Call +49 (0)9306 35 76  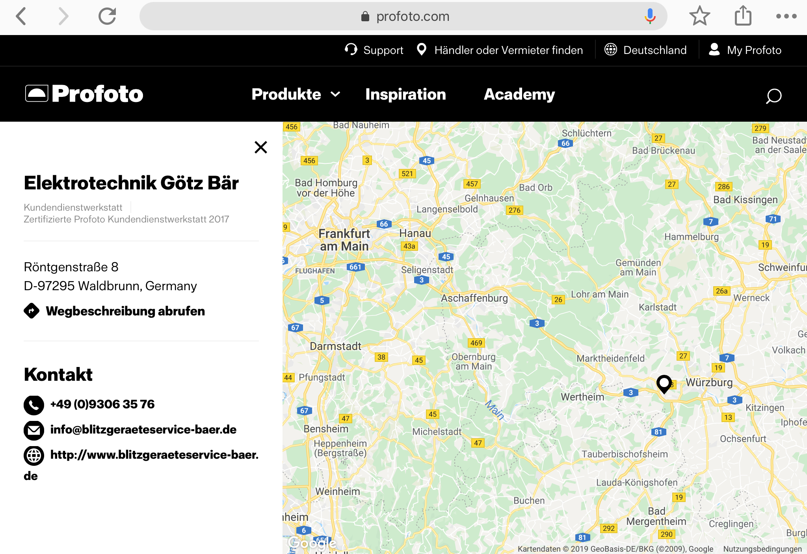102,404
